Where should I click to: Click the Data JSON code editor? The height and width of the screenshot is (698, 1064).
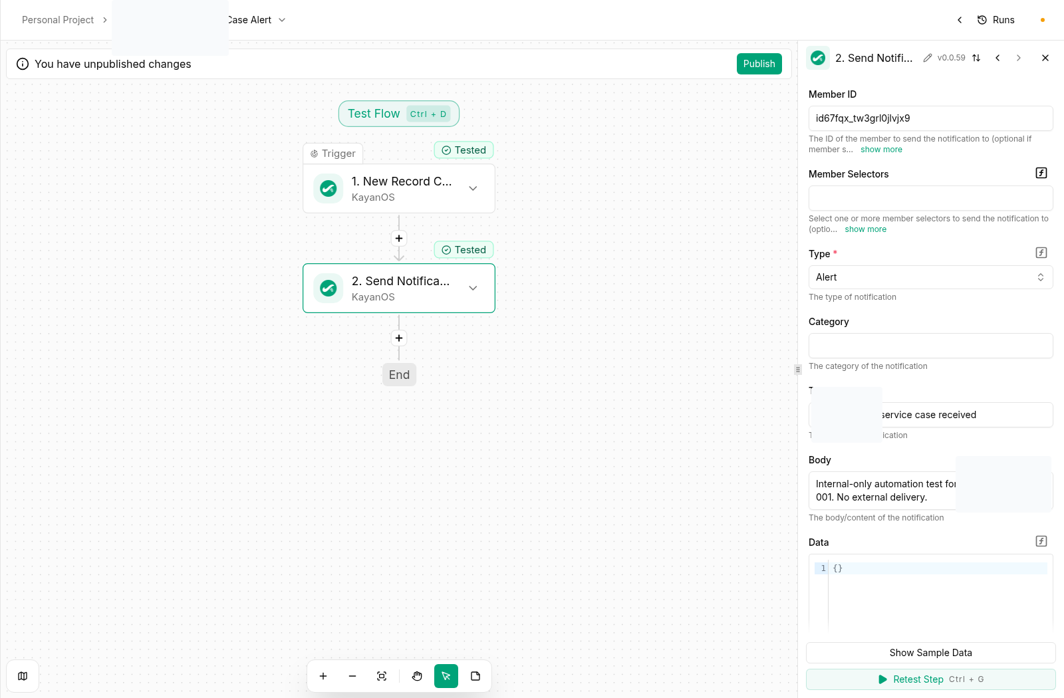point(931,592)
